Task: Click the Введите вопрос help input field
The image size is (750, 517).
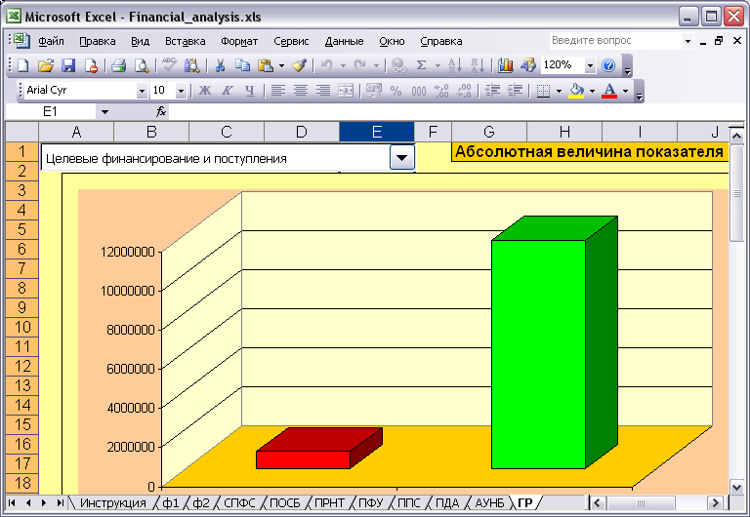Action: 615,41
